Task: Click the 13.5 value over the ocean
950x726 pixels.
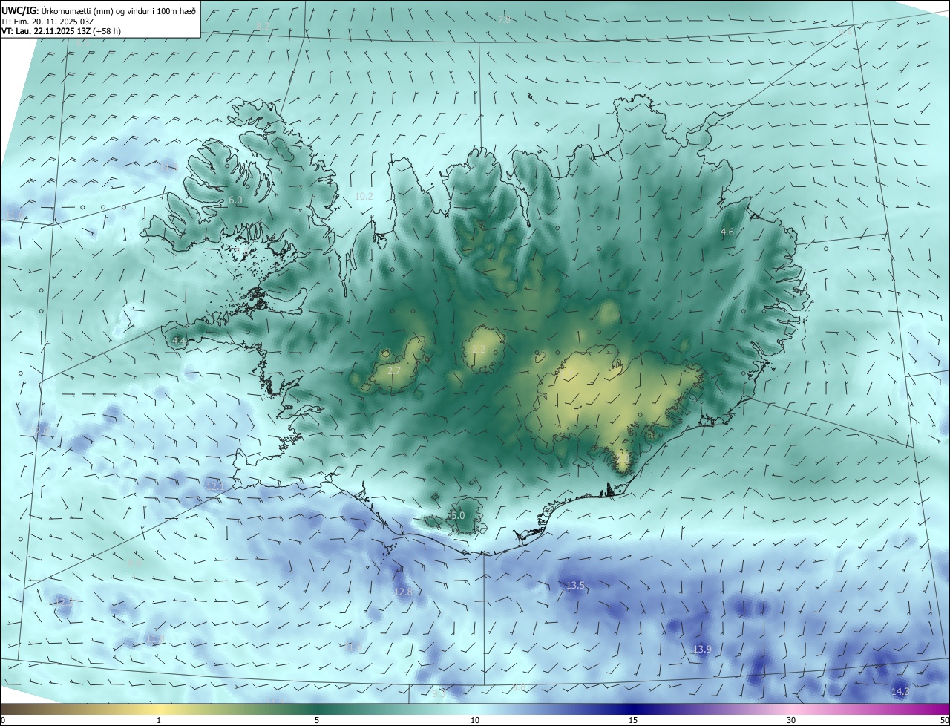Action: click(575, 586)
